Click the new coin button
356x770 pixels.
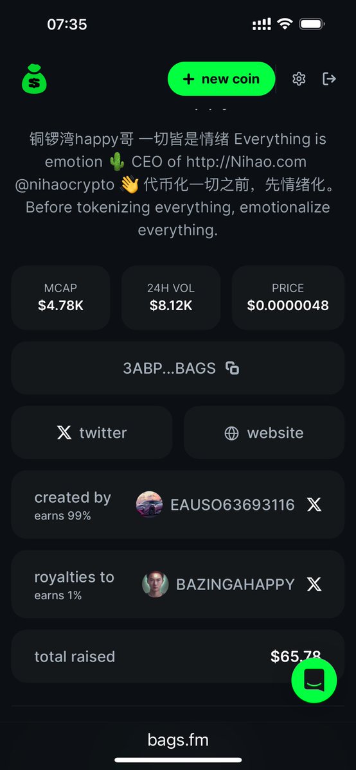tap(221, 78)
